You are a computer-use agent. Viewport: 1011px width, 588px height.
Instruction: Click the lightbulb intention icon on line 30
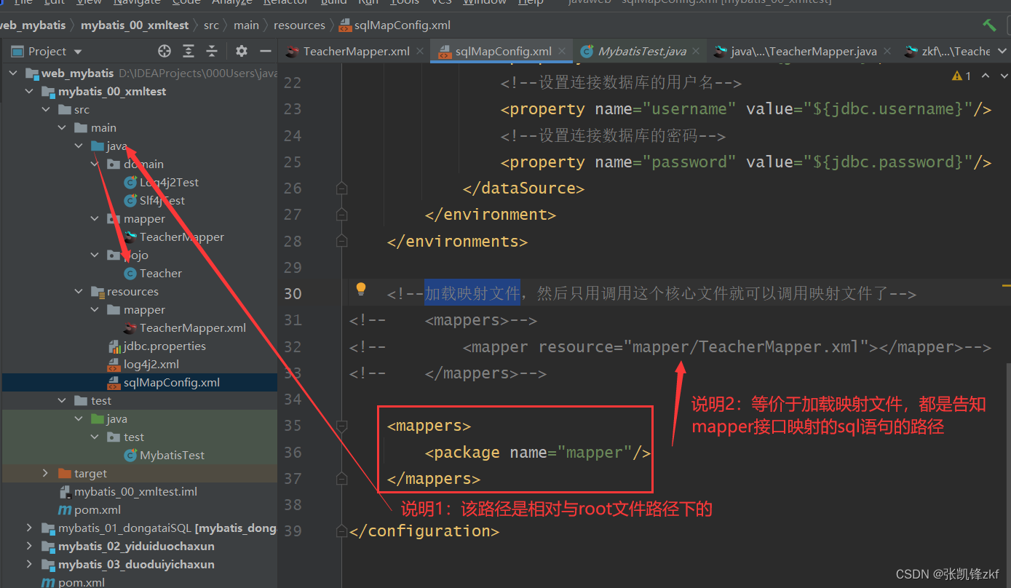360,289
